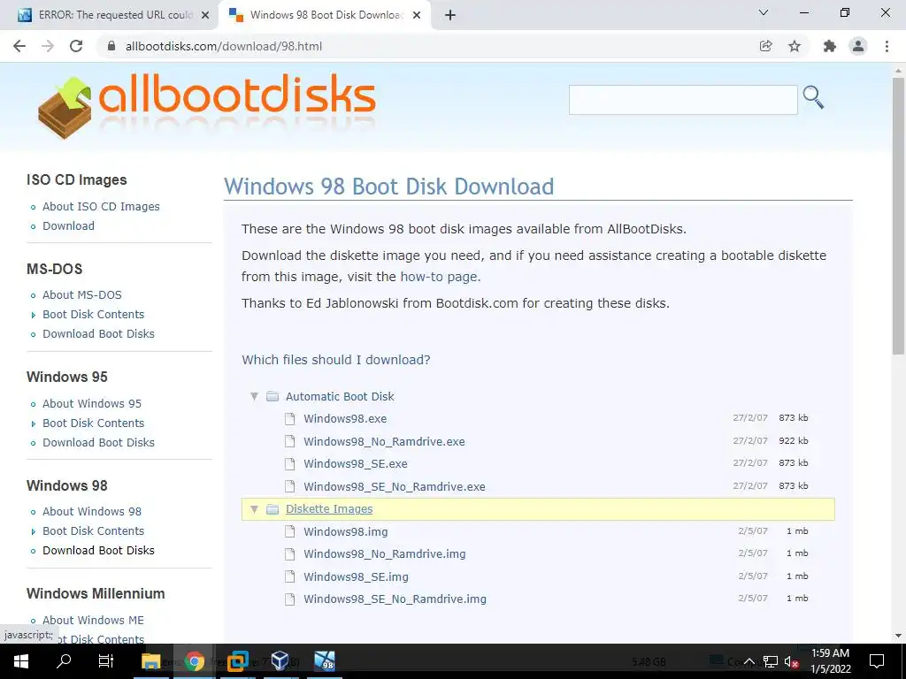Click the page vertical scrollbar thumb
This screenshot has height=679, width=906.
pos(898,217)
